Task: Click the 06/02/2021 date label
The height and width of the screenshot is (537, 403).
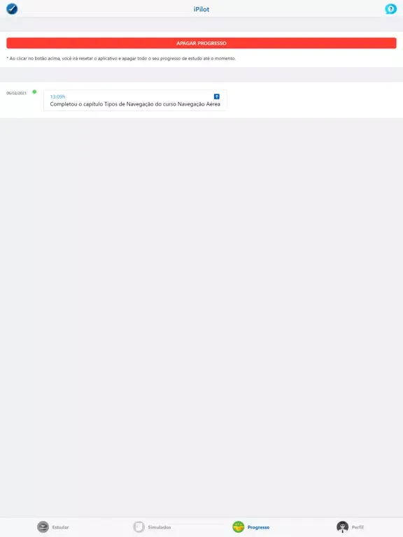Action: 17,93
